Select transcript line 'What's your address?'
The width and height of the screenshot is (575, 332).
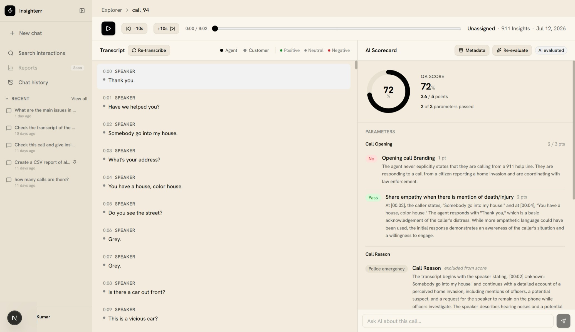tap(224, 156)
